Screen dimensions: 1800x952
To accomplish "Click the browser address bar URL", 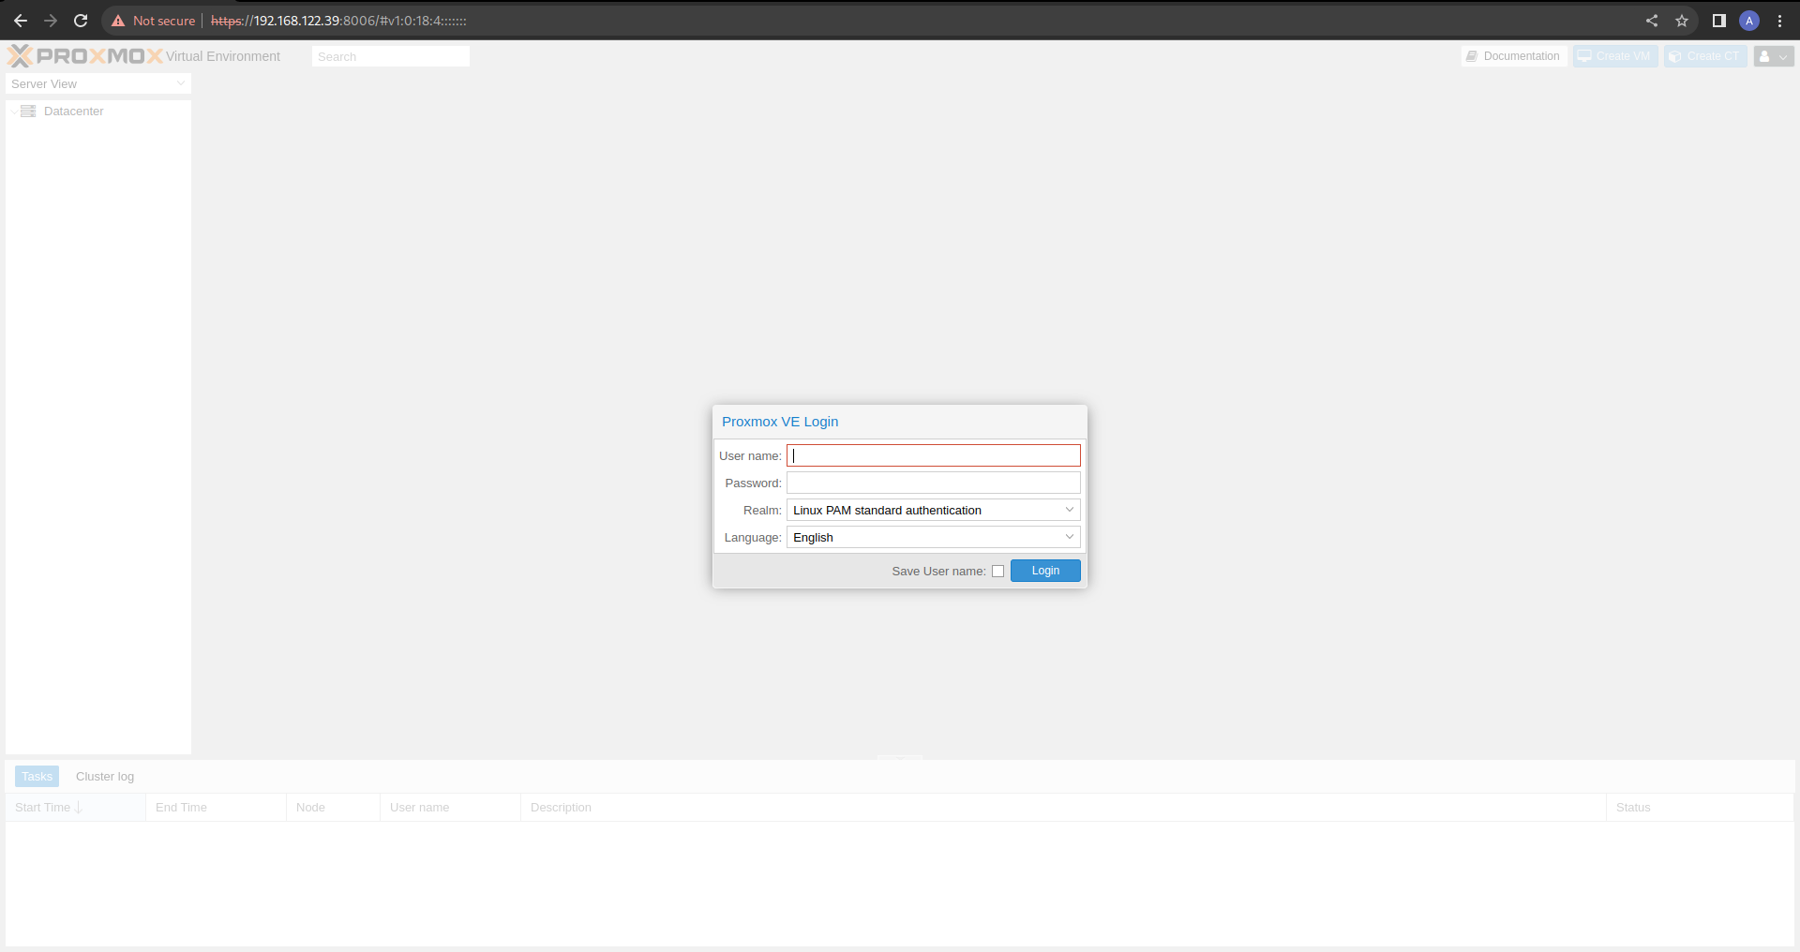I will click(x=338, y=21).
